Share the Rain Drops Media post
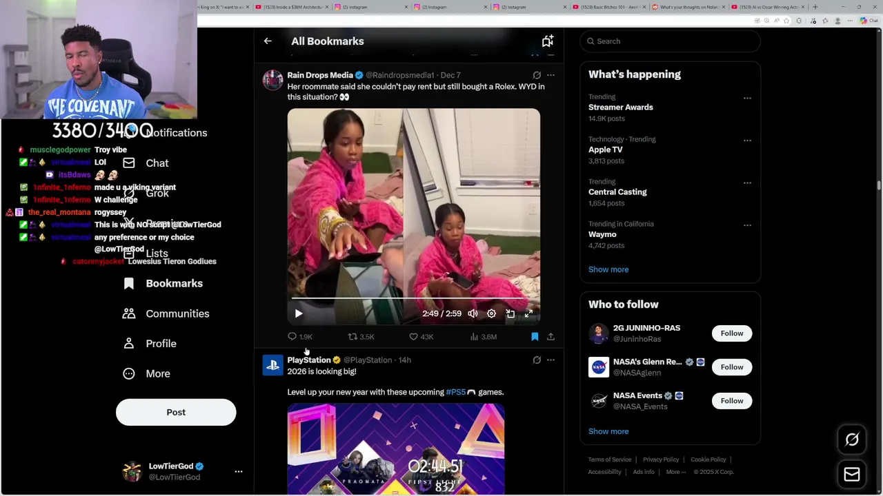 pyautogui.click(x=550, y=337)
